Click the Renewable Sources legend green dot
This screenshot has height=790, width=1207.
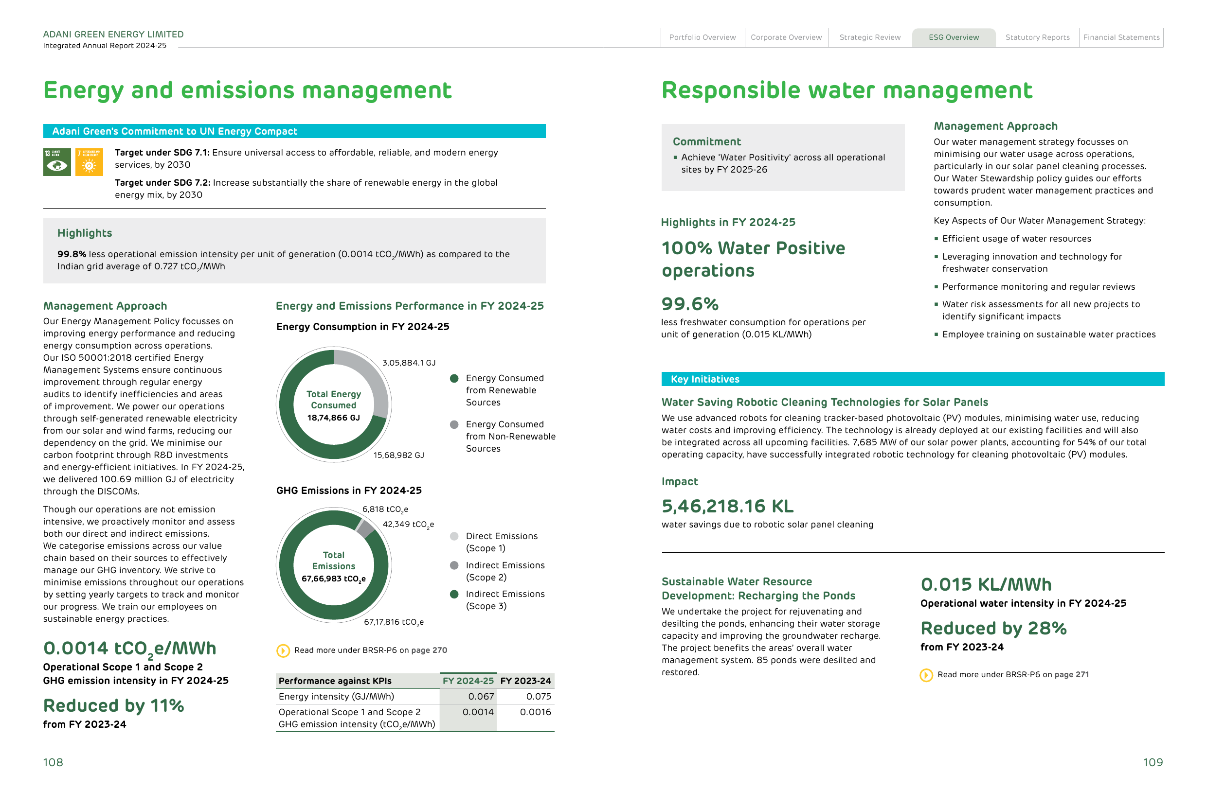454,379
